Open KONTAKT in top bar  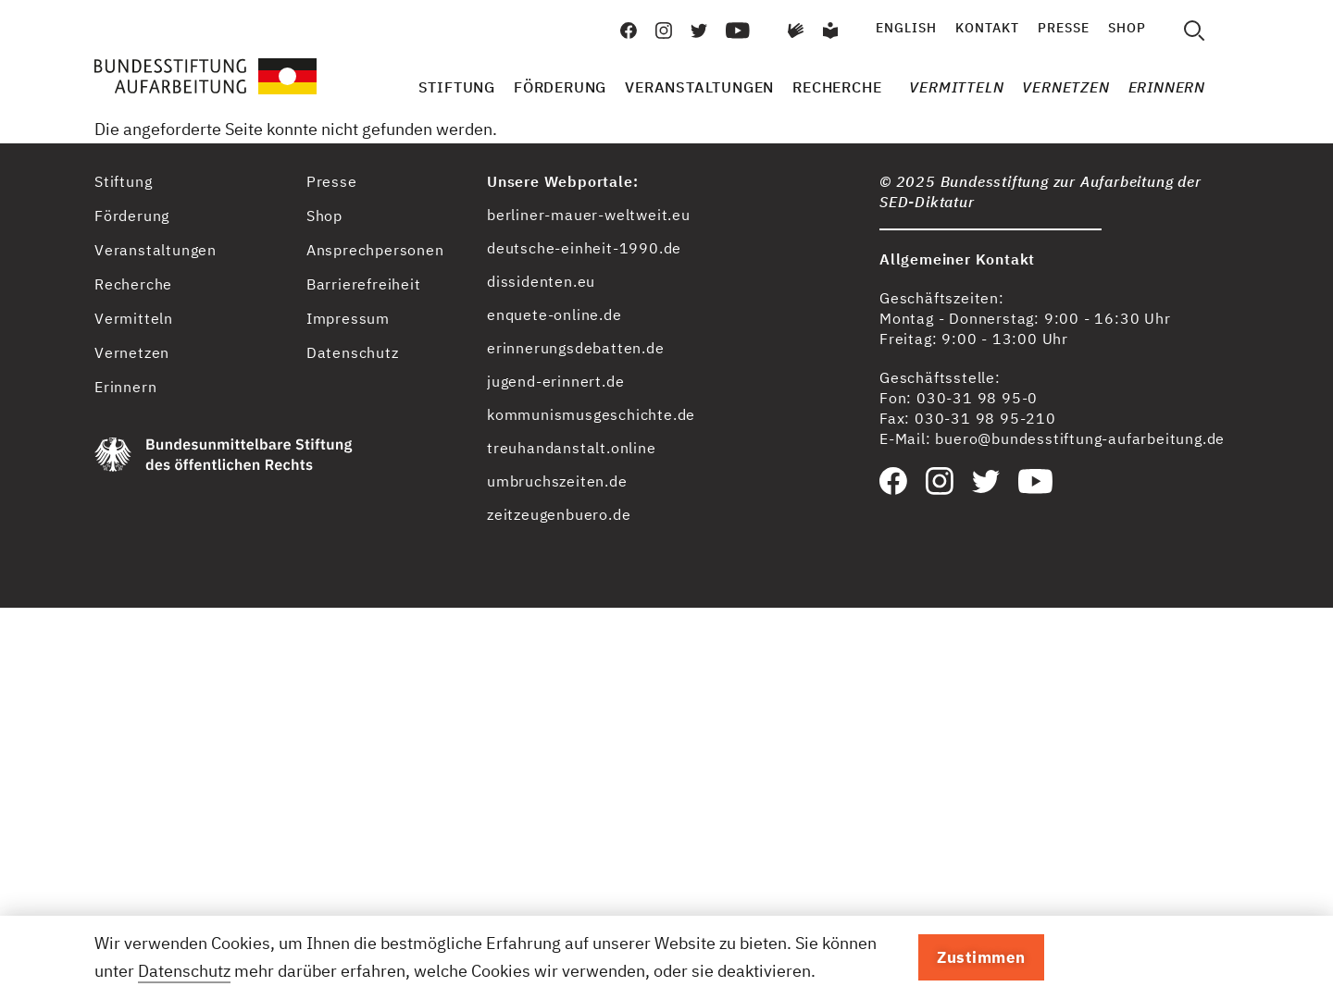(x=987, y=28)
